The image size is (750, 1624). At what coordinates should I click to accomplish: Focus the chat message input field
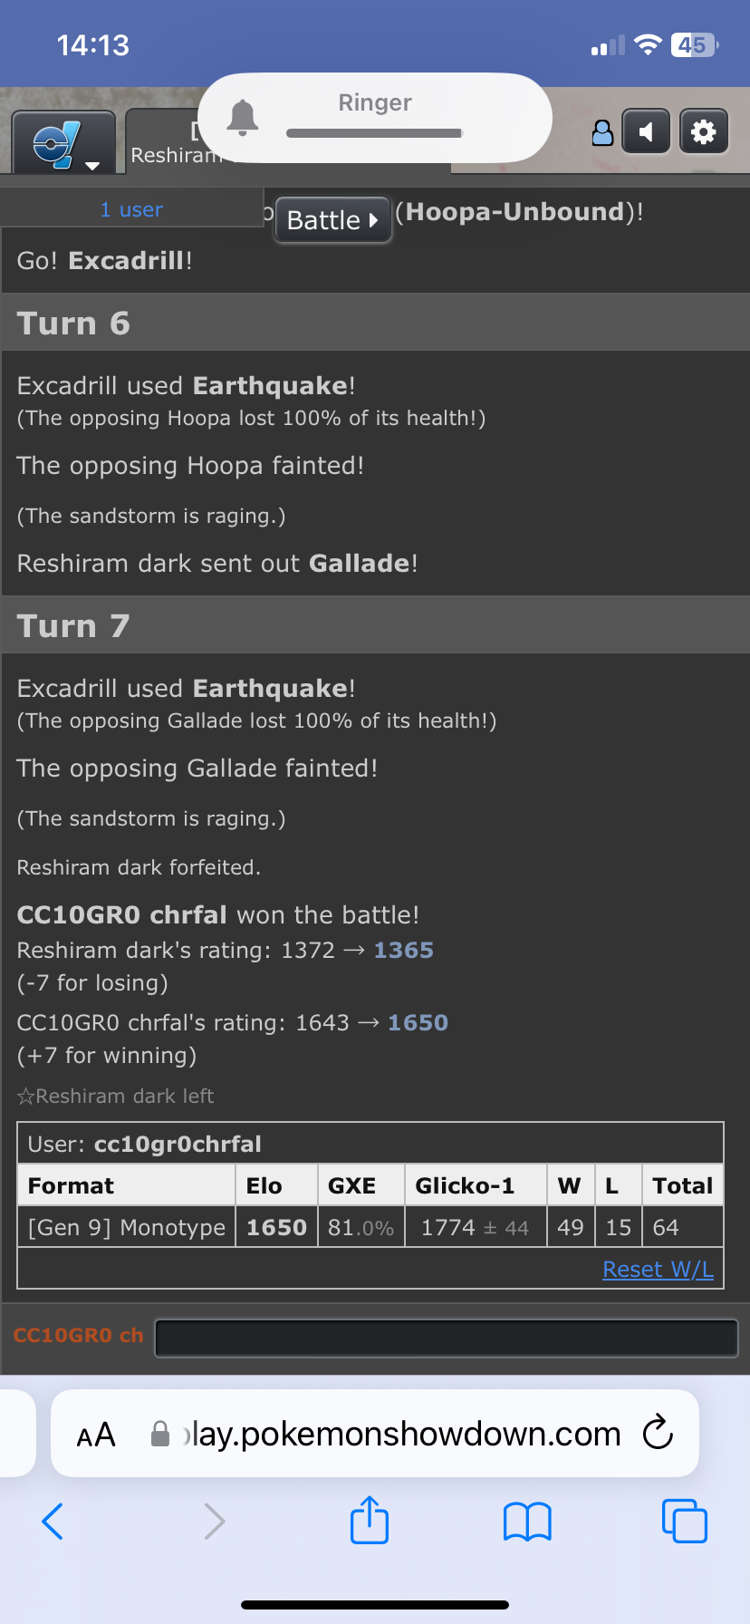click(x=447, y=1339)
